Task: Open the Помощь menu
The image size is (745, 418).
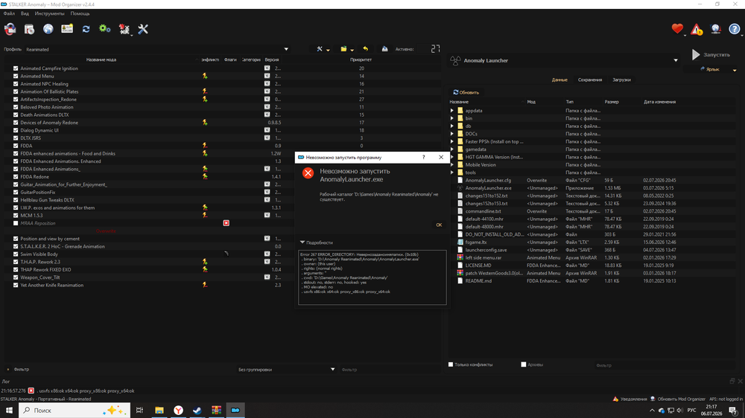Action: coord(80,13)
